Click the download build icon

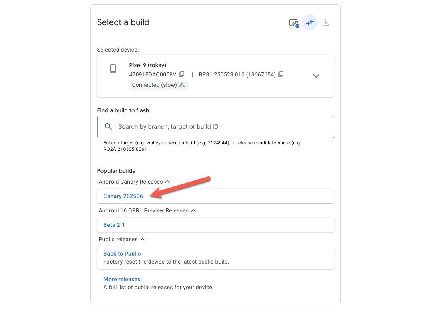pos(326,22)
